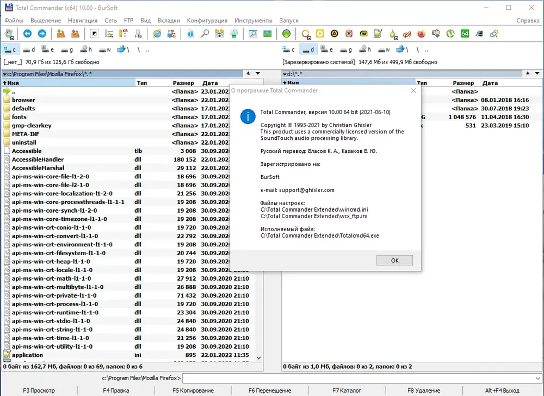Open FTP connection toolbar icon
This screenshot has width=544, height=396.
click(171, 34)
